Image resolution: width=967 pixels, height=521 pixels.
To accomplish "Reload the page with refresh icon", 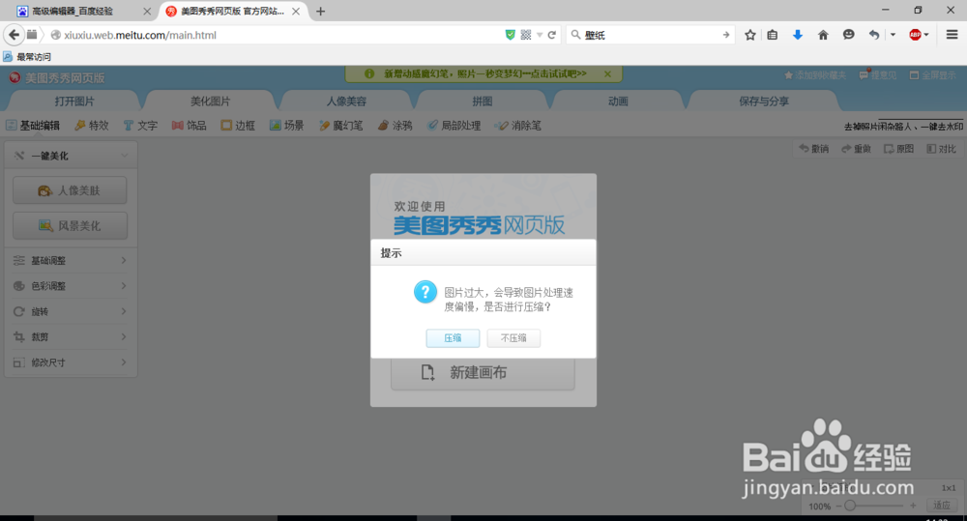I will pos(552,35).
